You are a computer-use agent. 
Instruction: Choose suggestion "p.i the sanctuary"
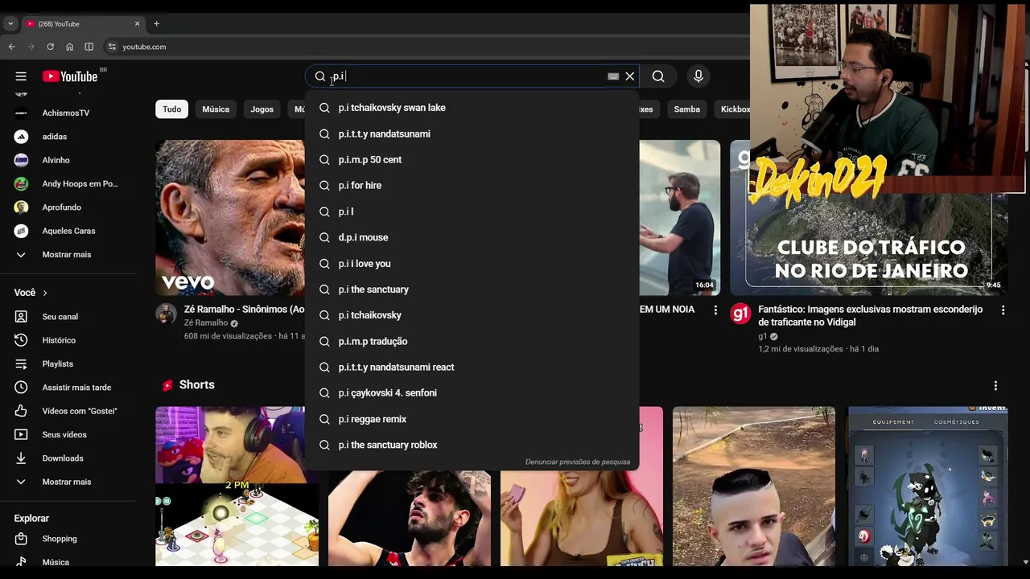tap(472, 289)
